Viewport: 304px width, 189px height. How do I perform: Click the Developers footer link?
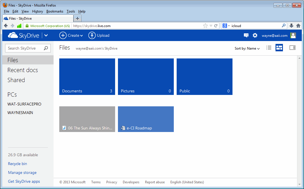pyautogui.click(x=131, y=182)
